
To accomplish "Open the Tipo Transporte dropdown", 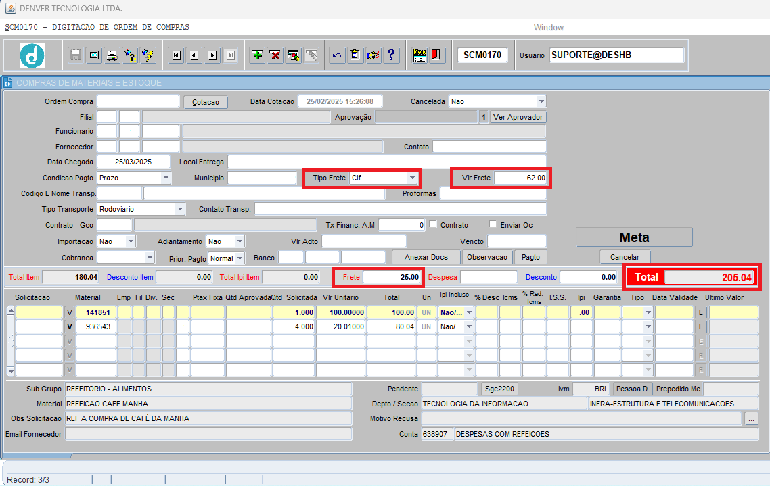I will tap(180, 209).
